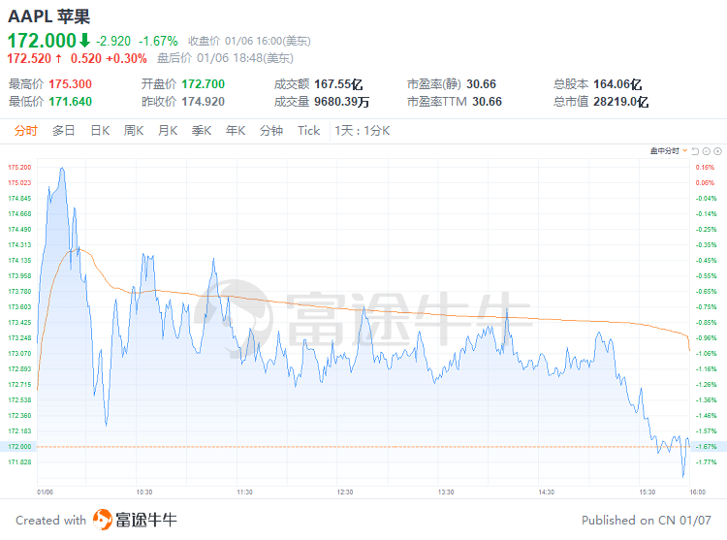Switch to the 分时 tab
Viewport: 727px width, 540px height.
[25, 131]
